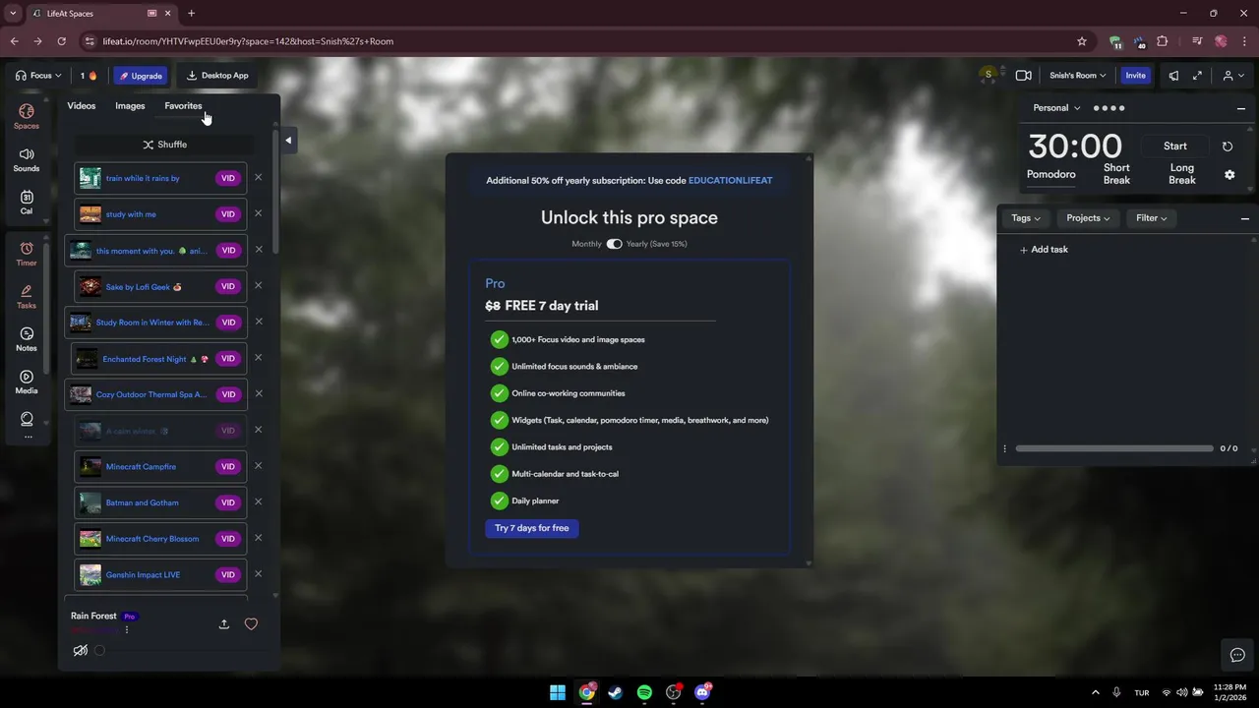Open the Spaces sidebar panel
The image size is (1259, 708).
27,116
